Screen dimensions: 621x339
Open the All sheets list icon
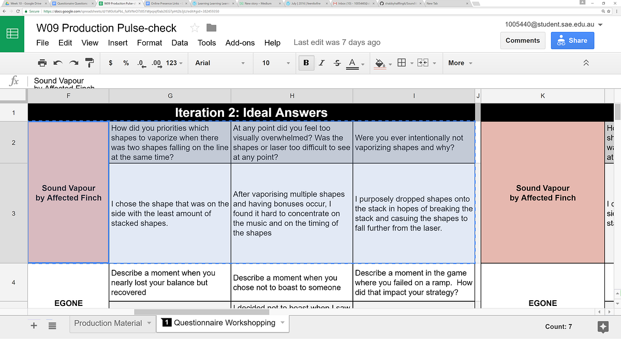(x=52, y=325)
